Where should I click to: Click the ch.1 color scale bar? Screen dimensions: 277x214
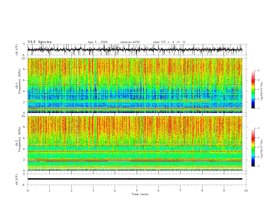coord(253,90)
